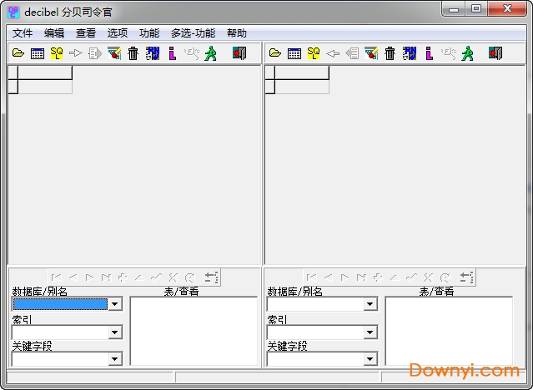This screenshot has height=390, width=533.
Task: Click document copy-left icon in right toolbar
Action: [x=352, y=53]
